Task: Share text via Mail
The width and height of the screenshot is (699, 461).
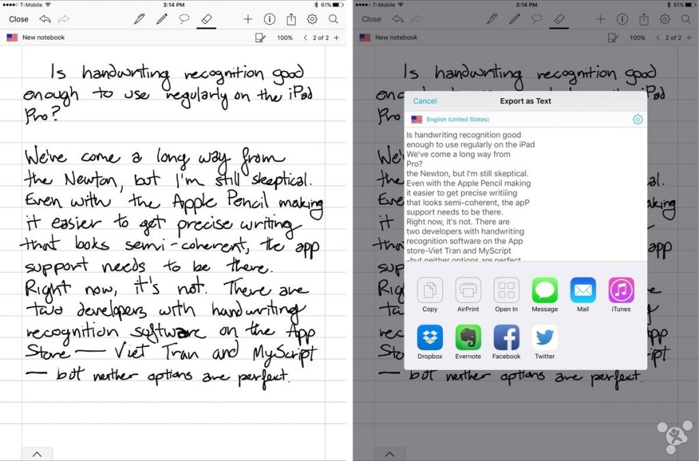Action: tap(583, 295)
